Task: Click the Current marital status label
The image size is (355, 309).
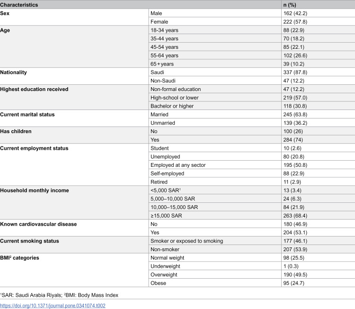Action: click(x=27, y=115)
